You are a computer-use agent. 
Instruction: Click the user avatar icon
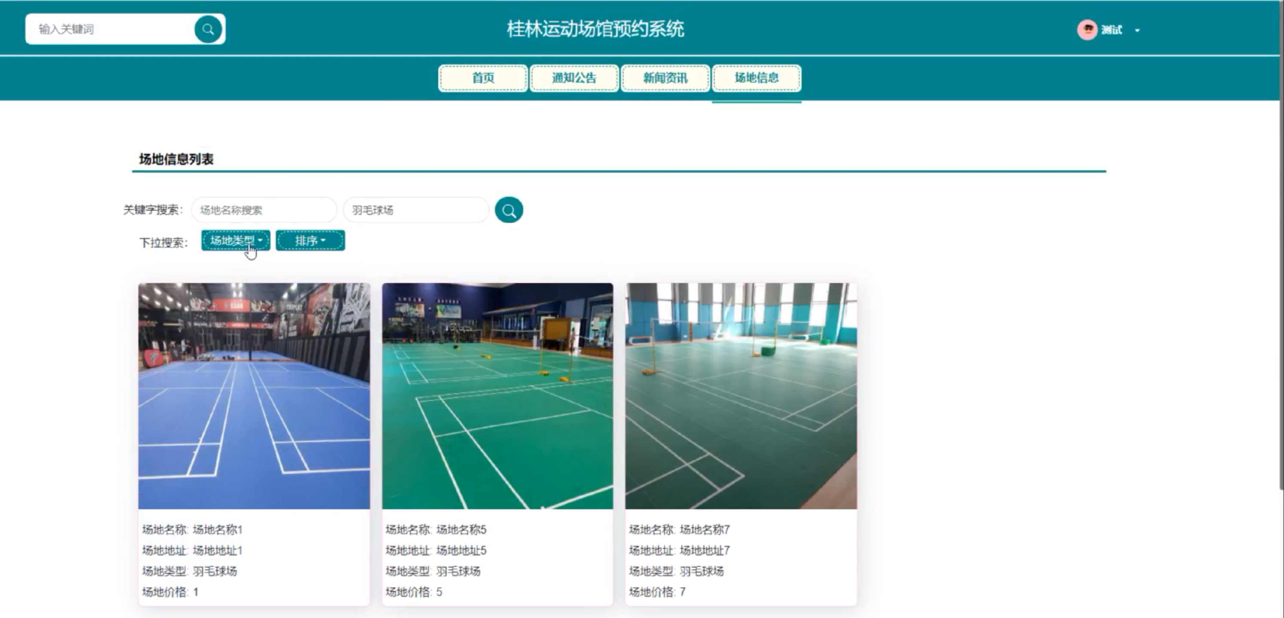[x=1087, y=30]
